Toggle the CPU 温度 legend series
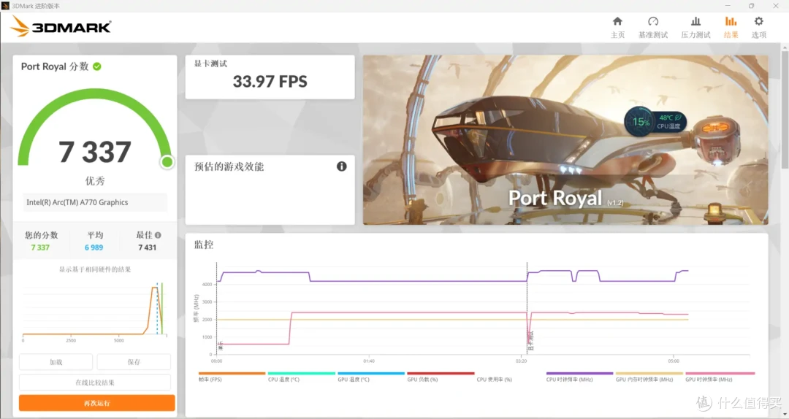789x419 pixels. [302, 377]
